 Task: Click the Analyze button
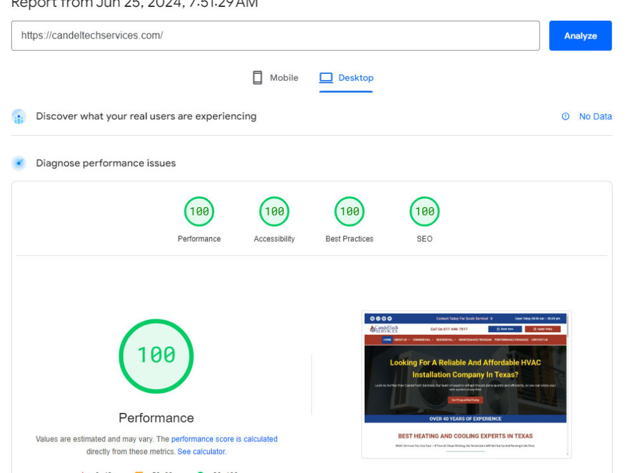[x=580, y=35]
